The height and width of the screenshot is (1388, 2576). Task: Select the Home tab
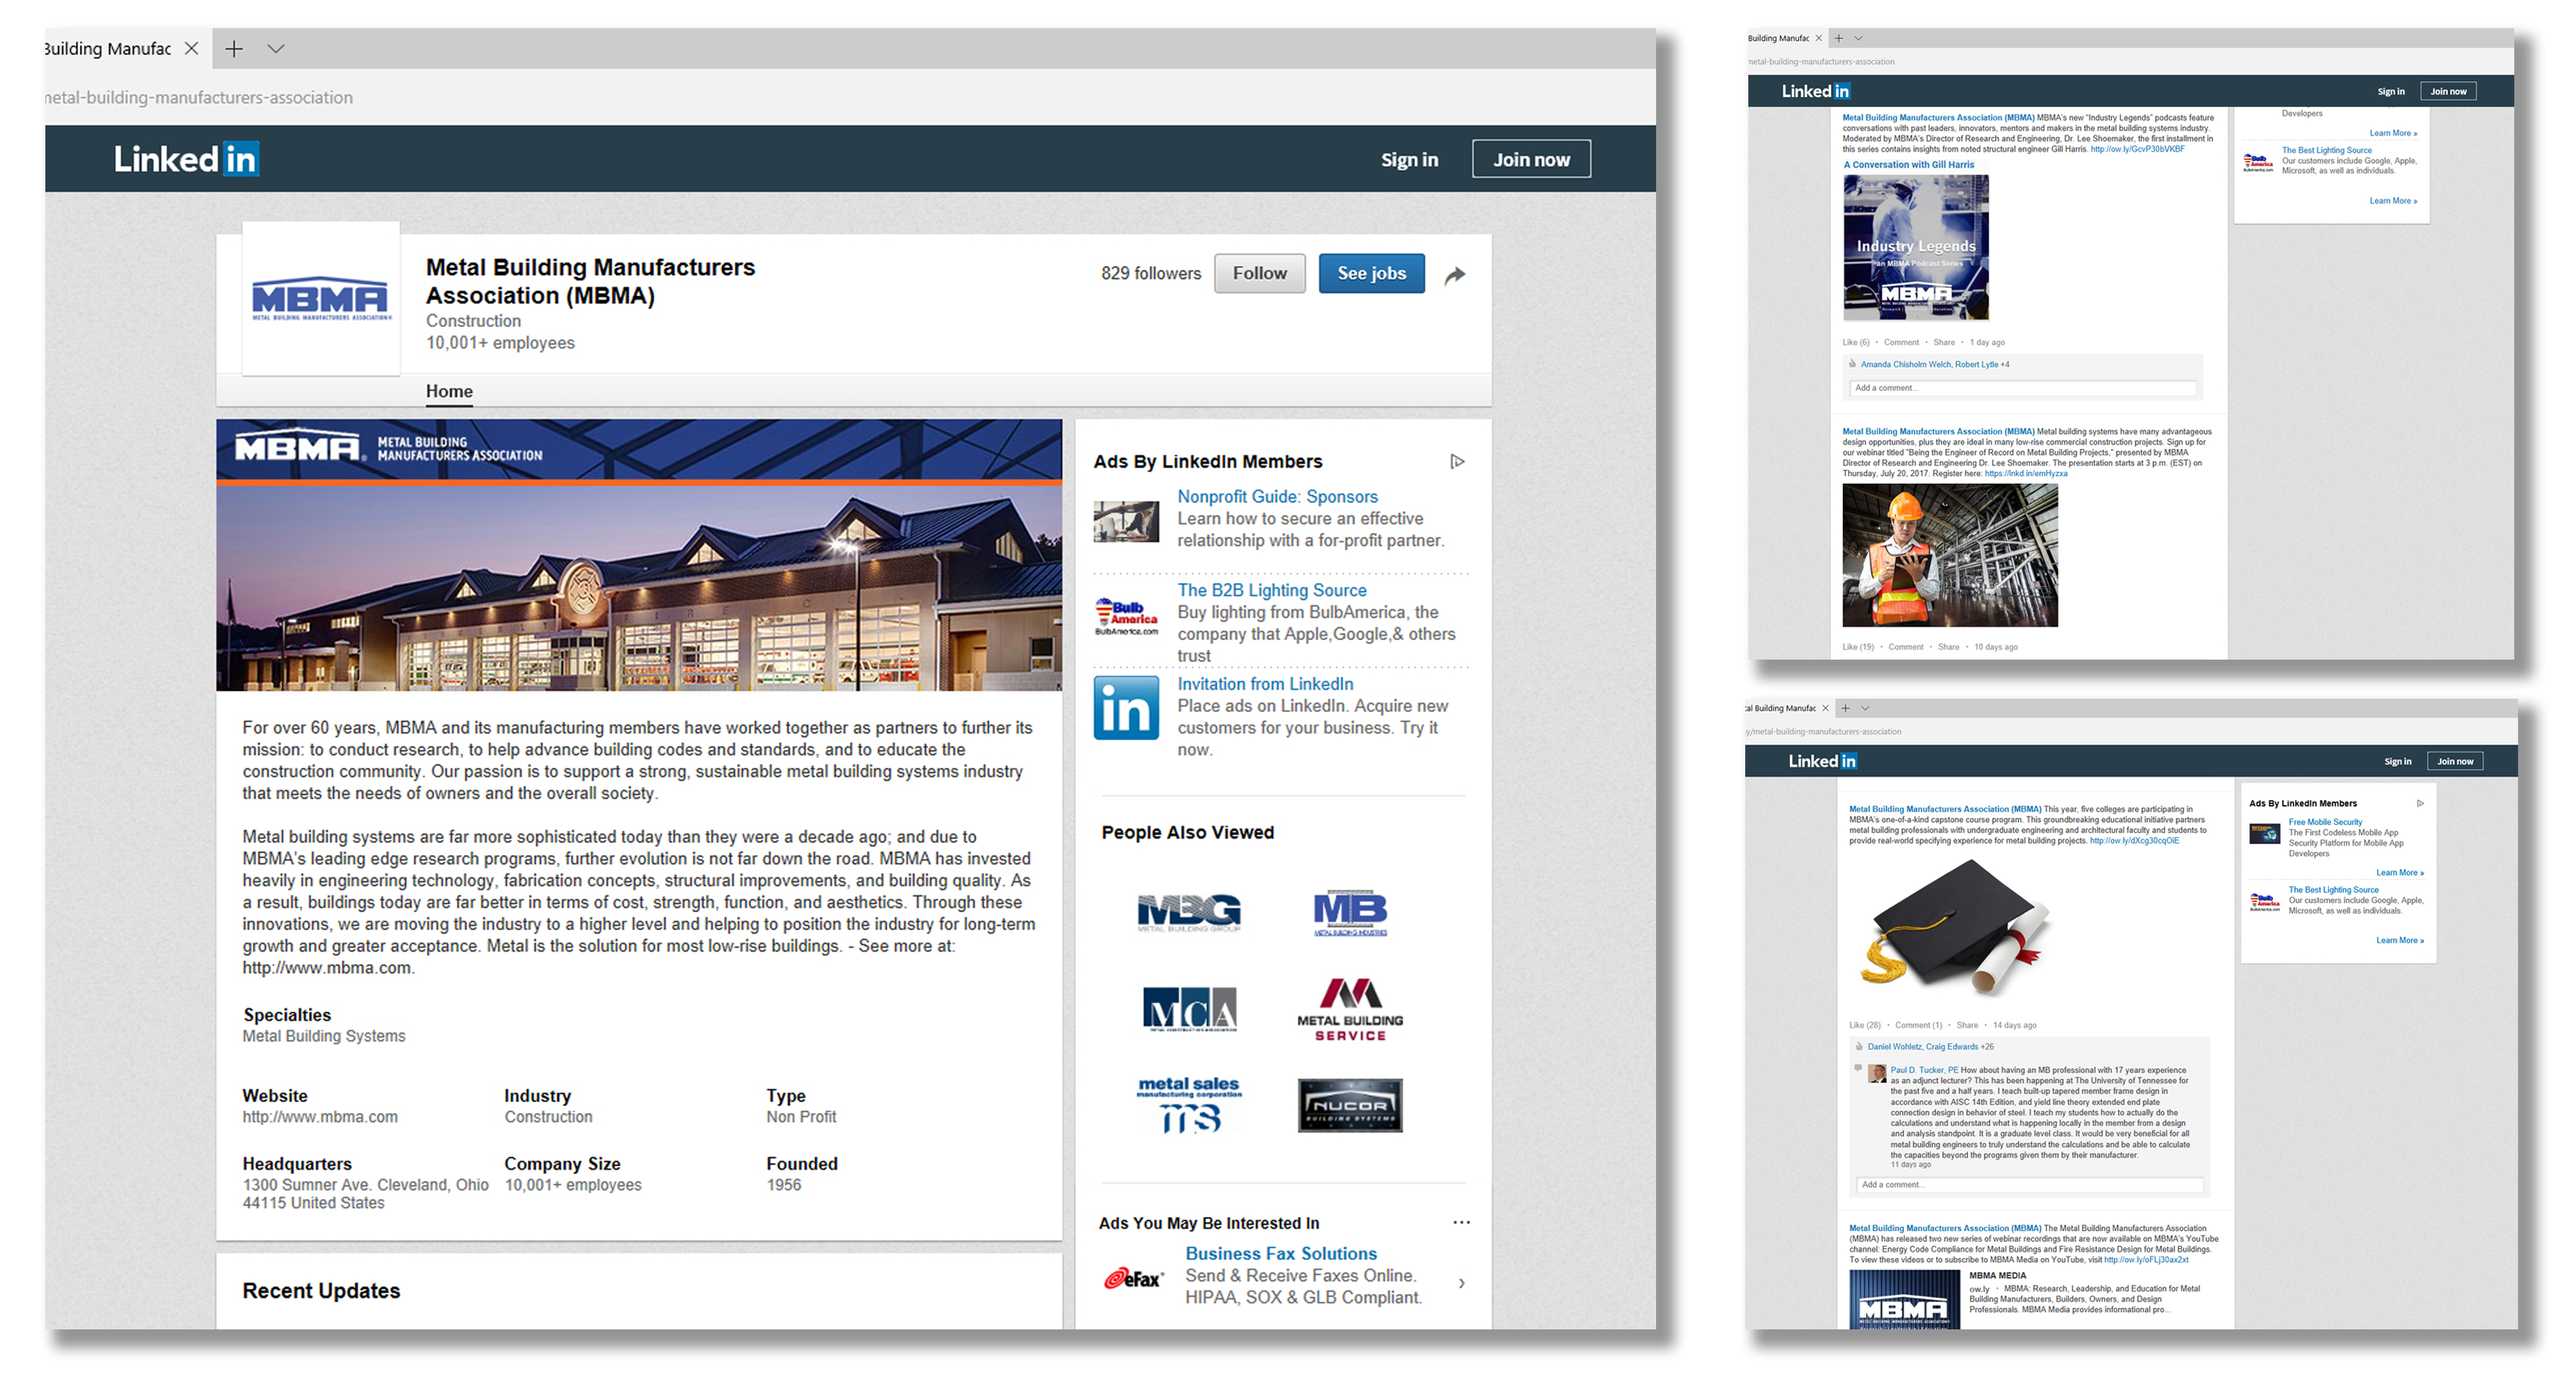449,391
